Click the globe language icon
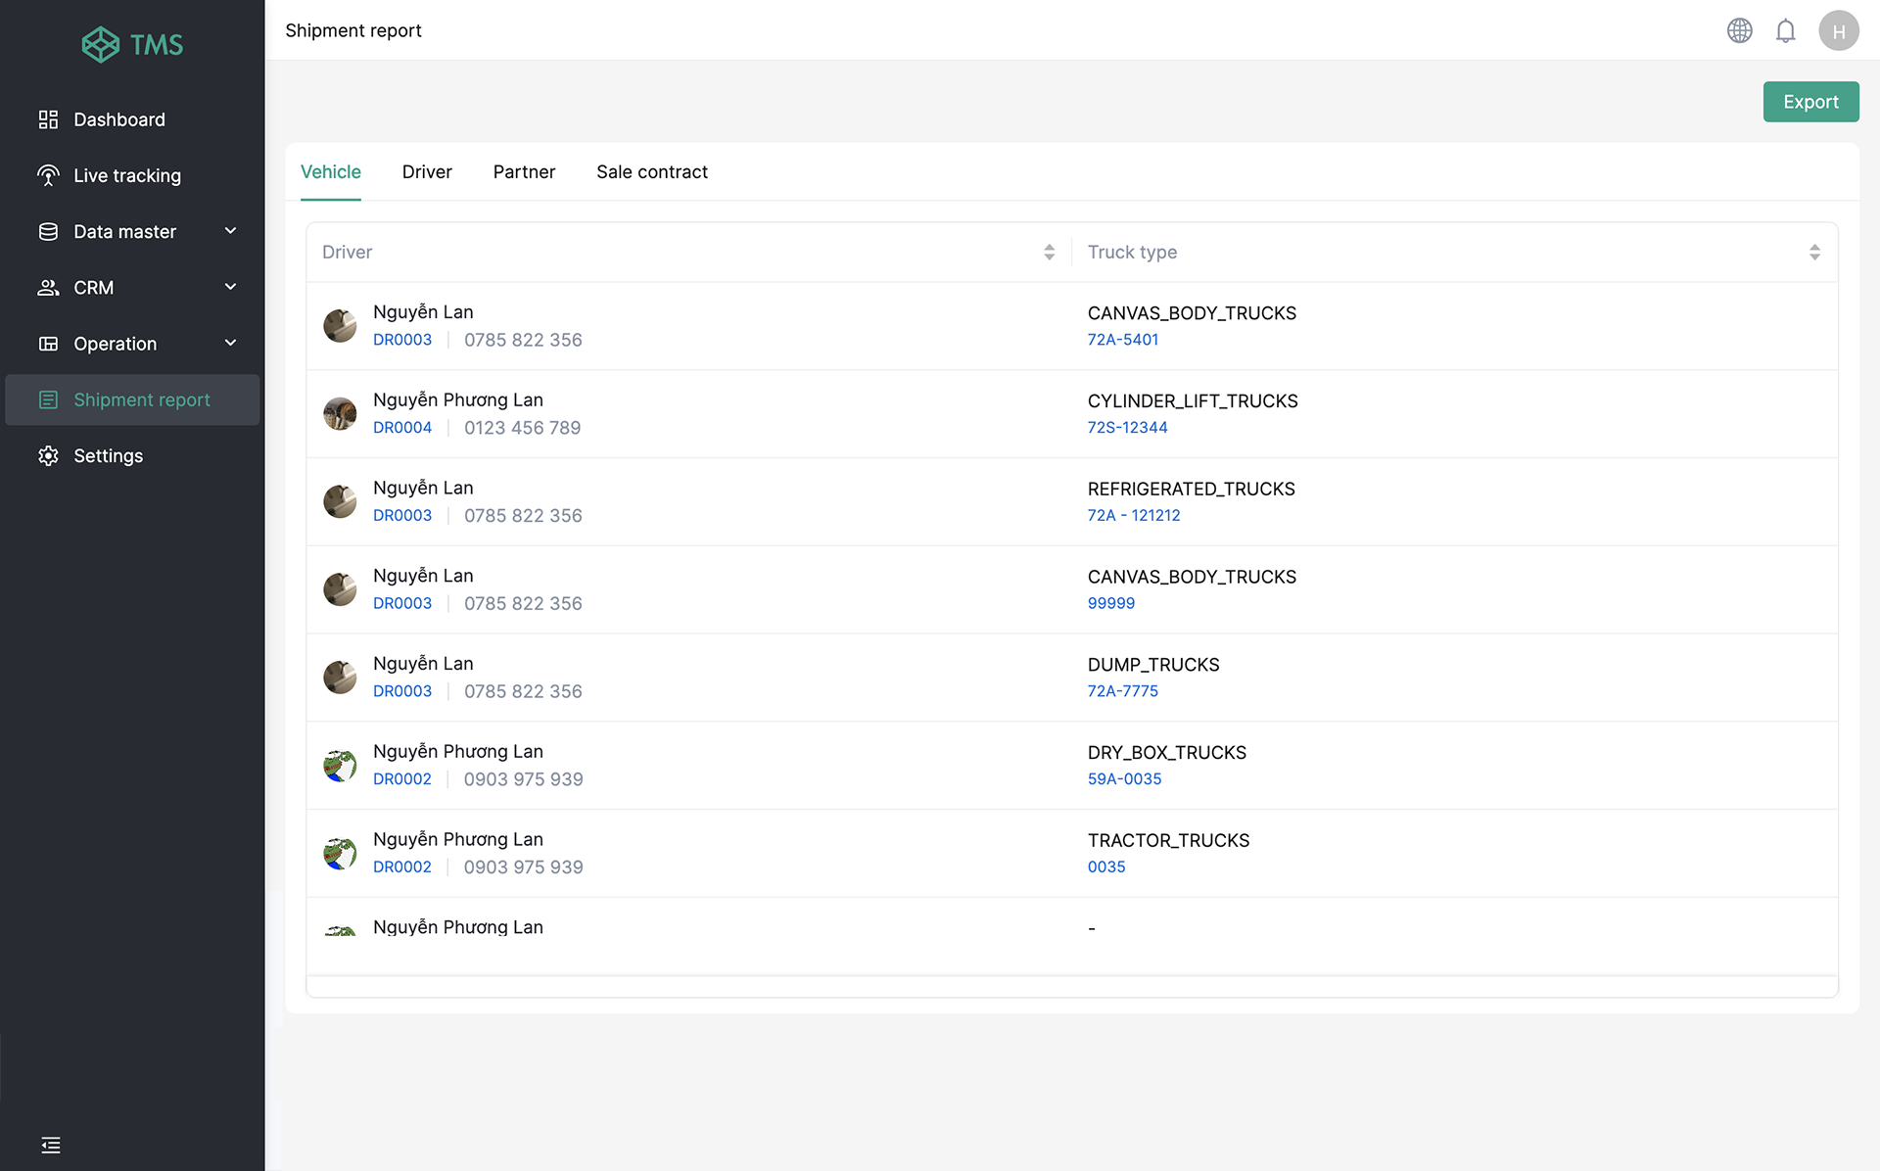Viewport: 1880px width, 1171px height. tap(1739, 30)
